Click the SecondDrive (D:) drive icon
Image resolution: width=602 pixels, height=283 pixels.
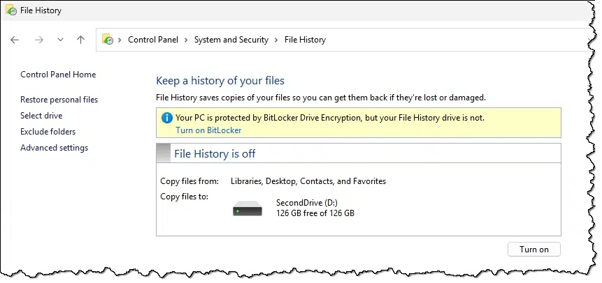(x=248, y=208)
